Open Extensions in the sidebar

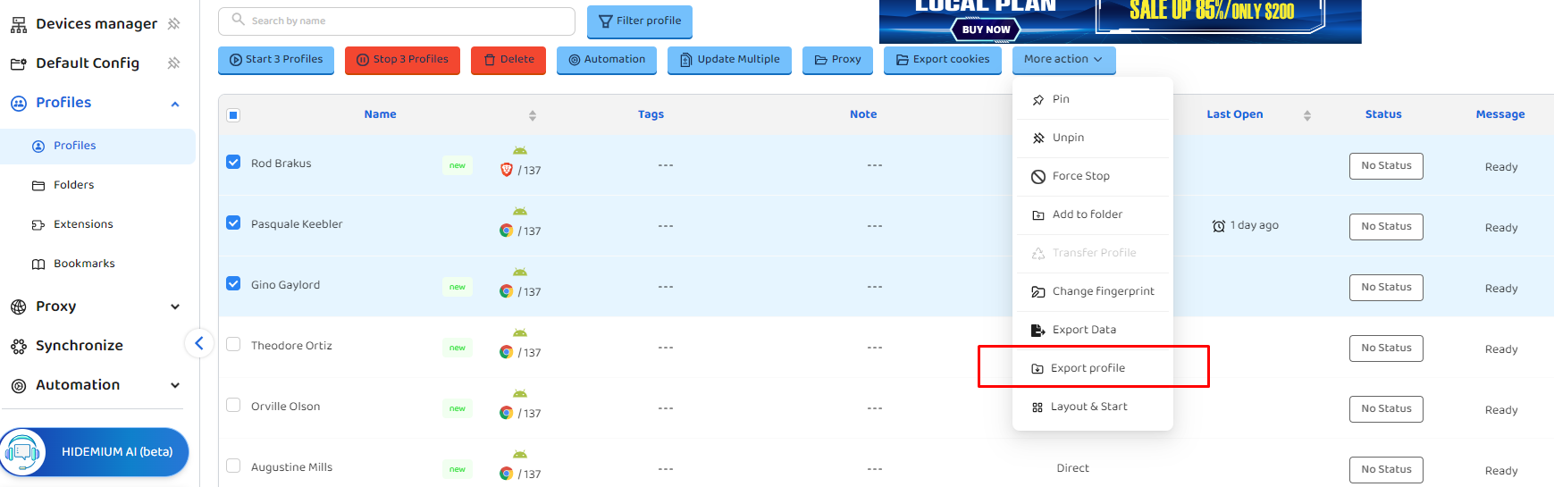83,224
